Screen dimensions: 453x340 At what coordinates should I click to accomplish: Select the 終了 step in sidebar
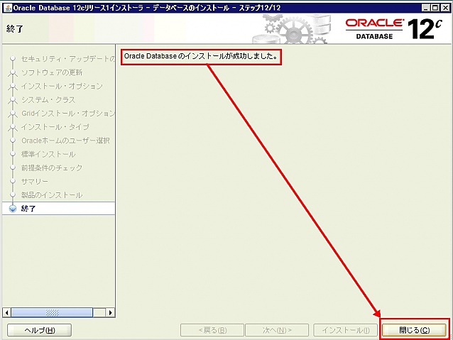(x=28, y=209)
